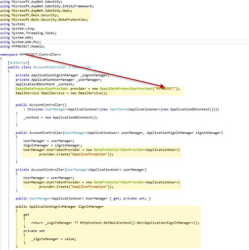Click the line 'using Microsoft.Owin.Security;'
Image resolution: width=249 pixels, height=250 pixels.
(29, 15)
